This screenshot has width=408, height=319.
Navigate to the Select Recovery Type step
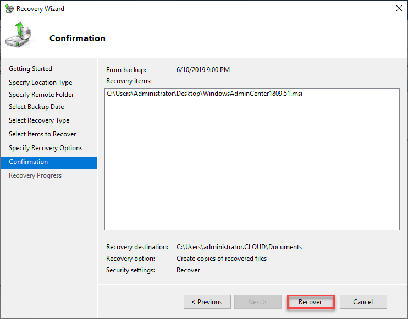[x=39, y=120]
